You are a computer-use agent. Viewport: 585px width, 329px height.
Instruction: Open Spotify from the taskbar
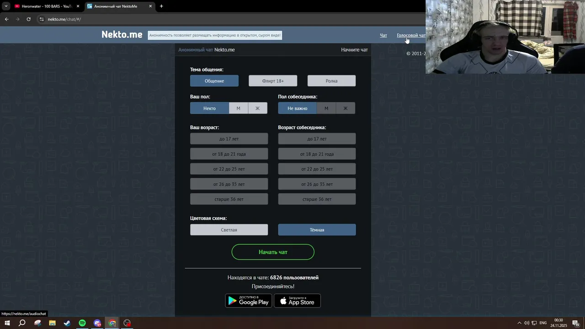point(82,323)
